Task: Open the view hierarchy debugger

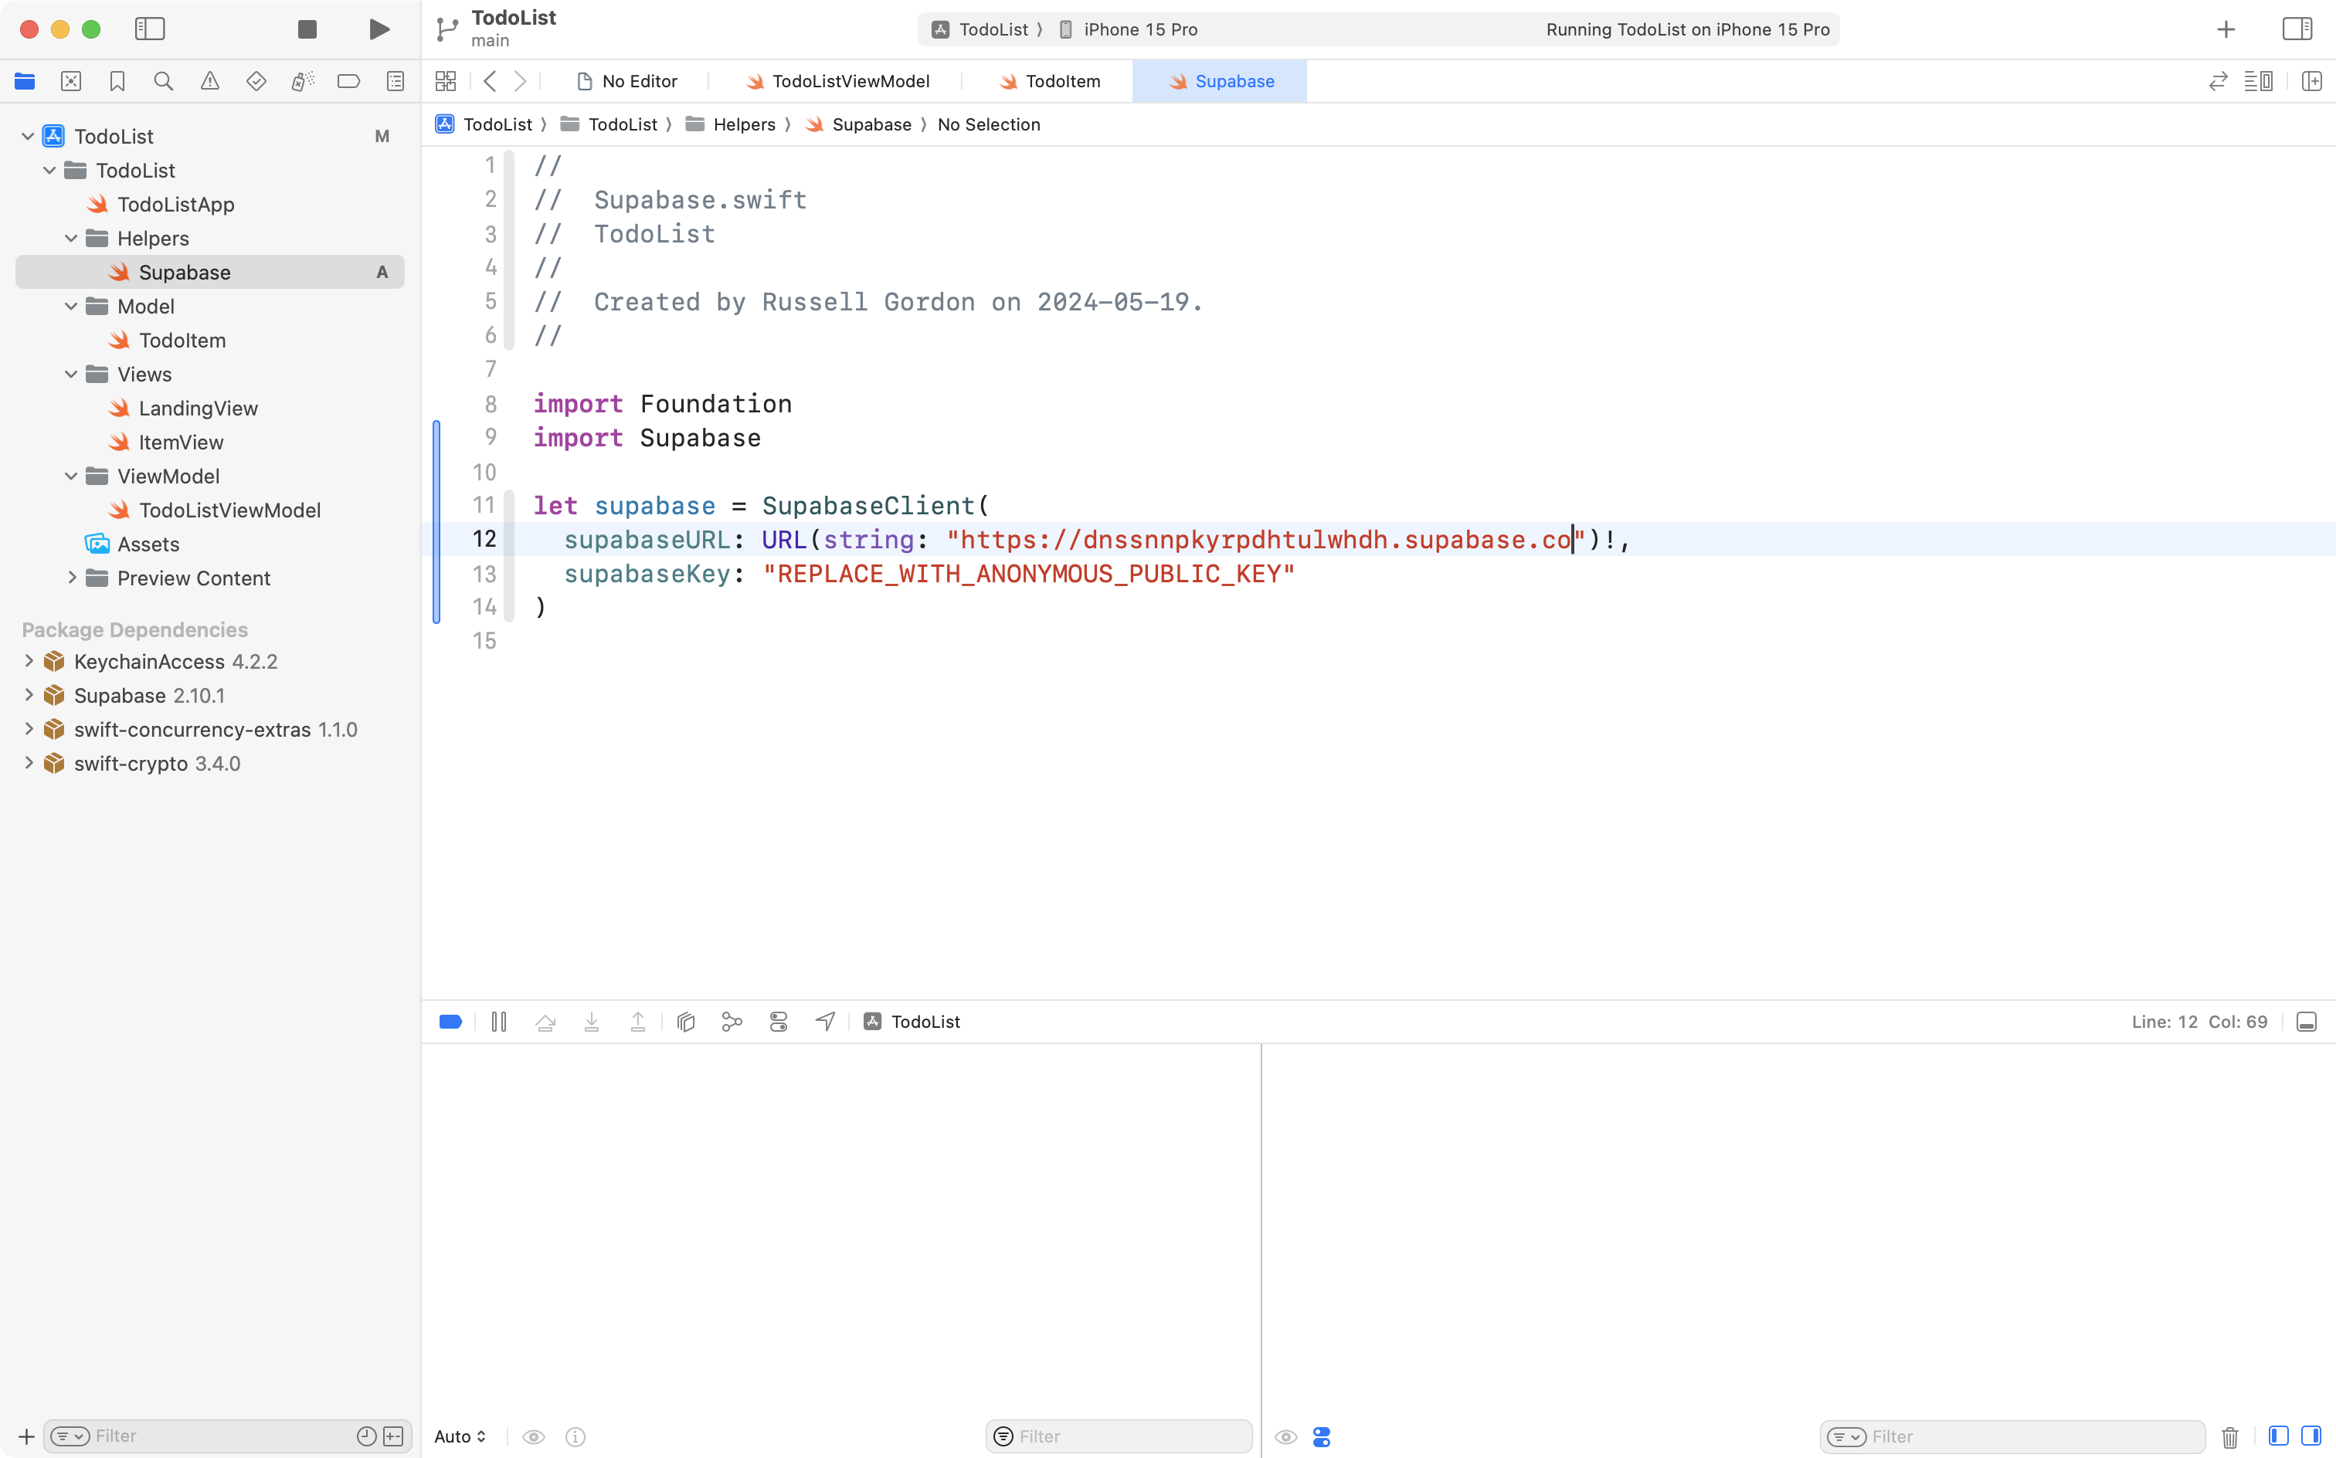Action: [686, 1021]
